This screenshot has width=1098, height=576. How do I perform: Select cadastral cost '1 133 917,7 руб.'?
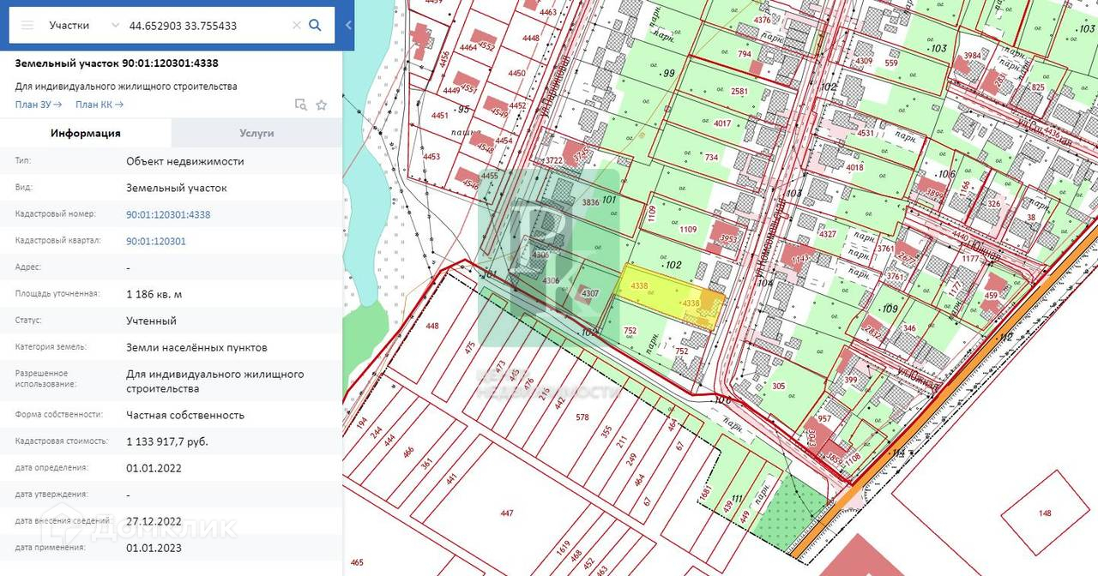[167, 441]
